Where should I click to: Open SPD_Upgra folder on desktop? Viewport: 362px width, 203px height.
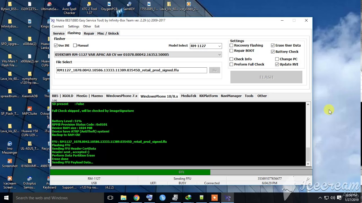coord(10,41)
